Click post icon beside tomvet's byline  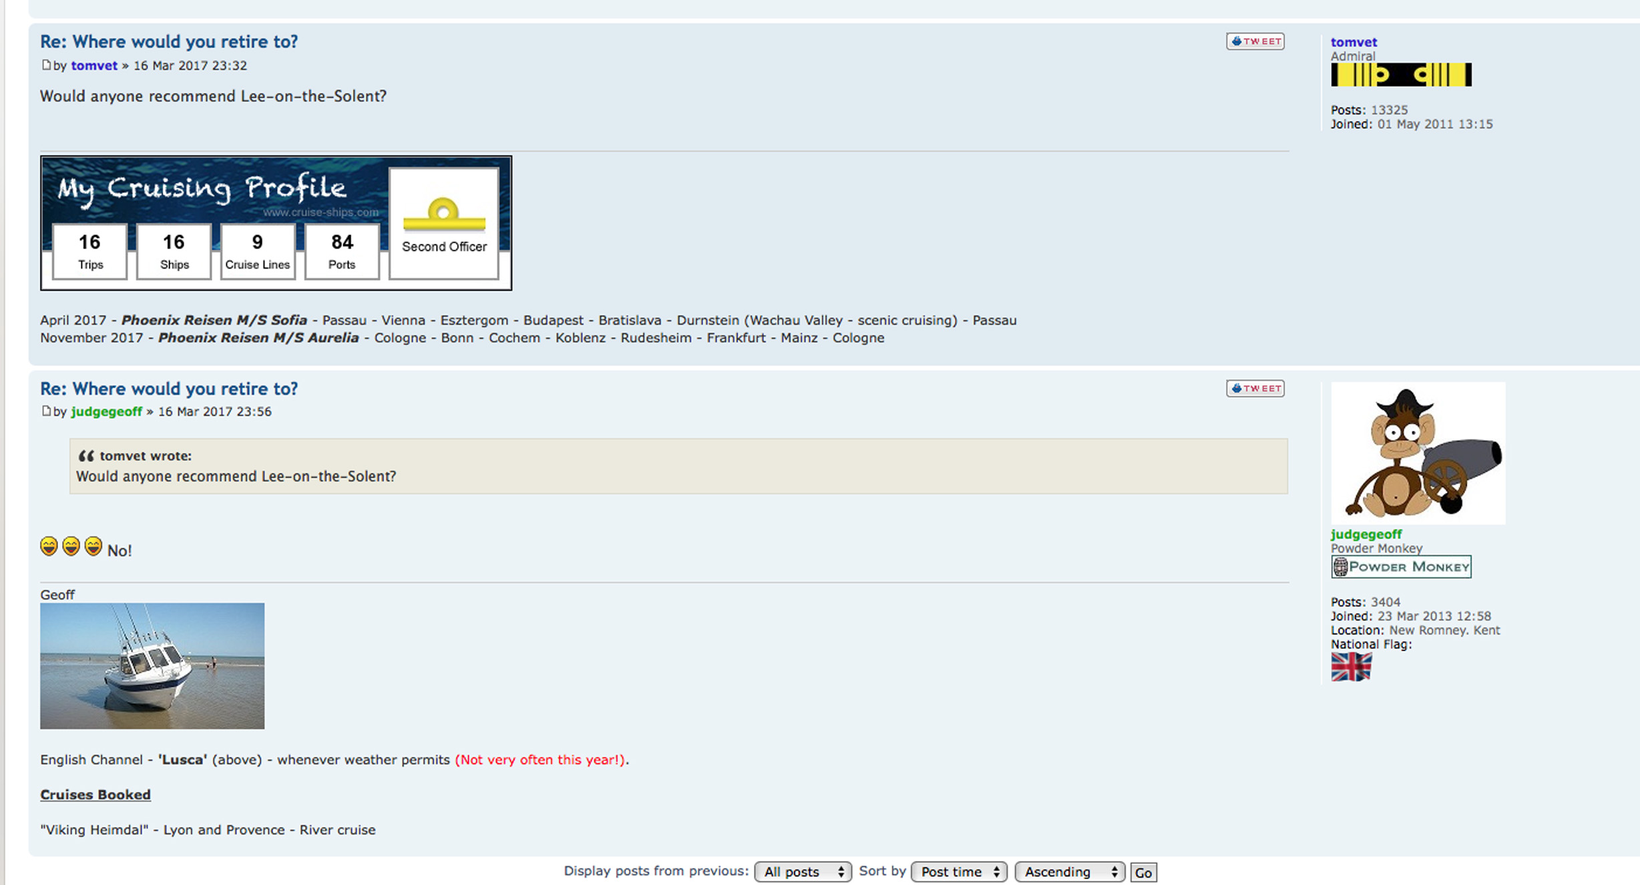46,65
